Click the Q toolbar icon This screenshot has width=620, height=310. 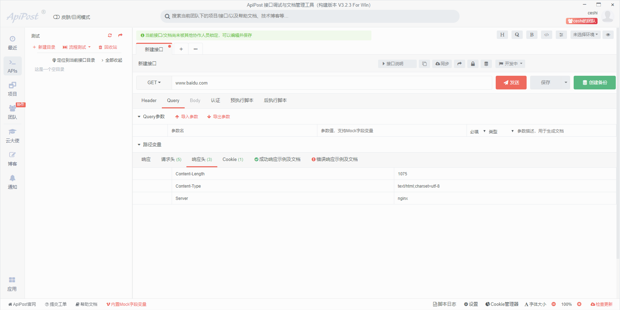pos(517,35)
